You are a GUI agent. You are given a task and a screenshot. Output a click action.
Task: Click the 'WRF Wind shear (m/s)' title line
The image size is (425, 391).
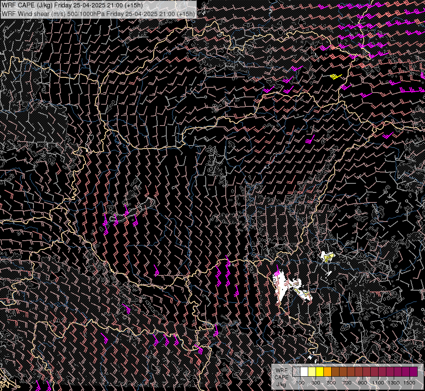tap(98, 14)
